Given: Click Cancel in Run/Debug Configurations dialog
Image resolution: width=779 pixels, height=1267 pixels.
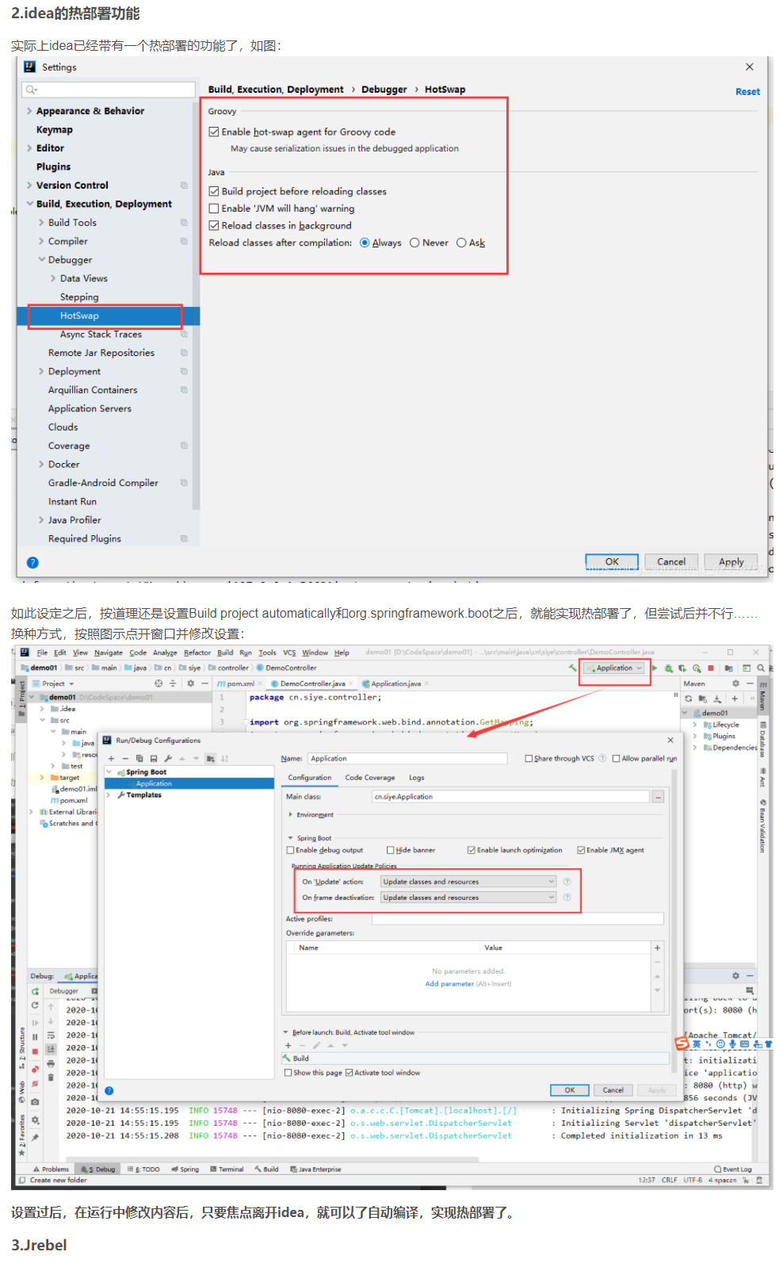Looking at the screenshot, I should tap(613, 1090).
